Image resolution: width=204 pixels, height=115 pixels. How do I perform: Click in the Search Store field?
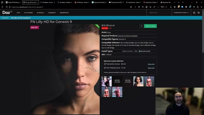(x=159, y=13)
